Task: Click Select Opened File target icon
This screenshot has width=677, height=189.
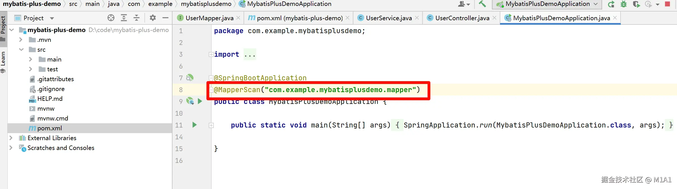Action: pyautogui.click(x=111, y=18)
